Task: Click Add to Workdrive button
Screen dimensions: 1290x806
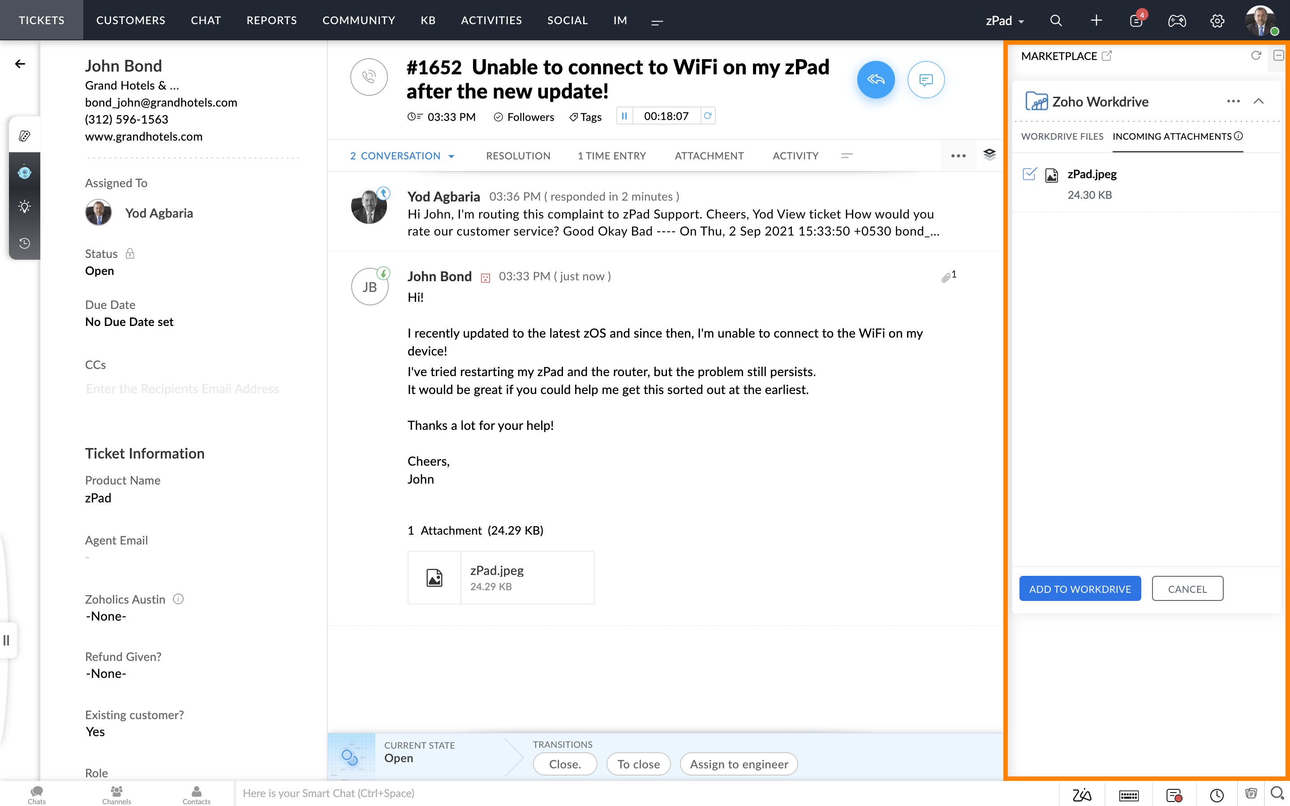Action: (1079, 588)
